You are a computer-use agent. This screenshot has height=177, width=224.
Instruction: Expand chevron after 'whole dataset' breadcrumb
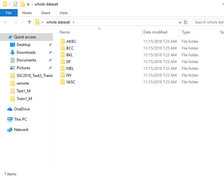pos(73,22)
